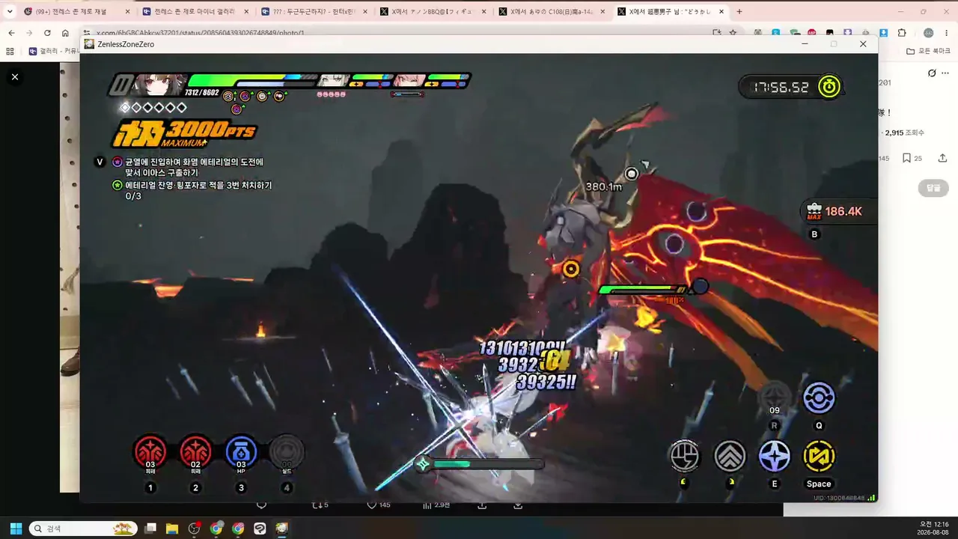Image resolution: width=958 pixels, height=539 pixels.
Task: Switch to the ZZZ minor gallery tab
Action: click(x=195, y=11)
